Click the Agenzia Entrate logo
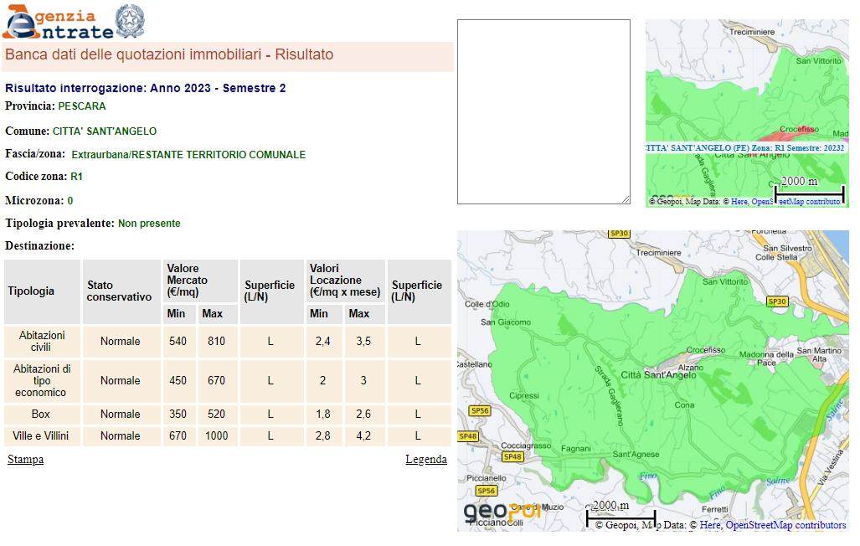The width and height of the screenshot is (860, 546). [x=57, y=23]
